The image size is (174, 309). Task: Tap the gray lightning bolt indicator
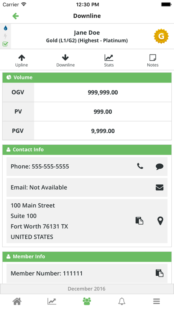point(5,36)
